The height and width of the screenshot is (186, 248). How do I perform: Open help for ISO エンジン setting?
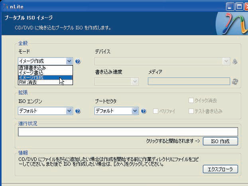point(78,111)
